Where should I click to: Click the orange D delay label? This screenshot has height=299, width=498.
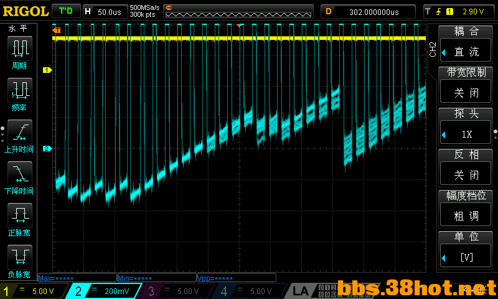point(329,11)
